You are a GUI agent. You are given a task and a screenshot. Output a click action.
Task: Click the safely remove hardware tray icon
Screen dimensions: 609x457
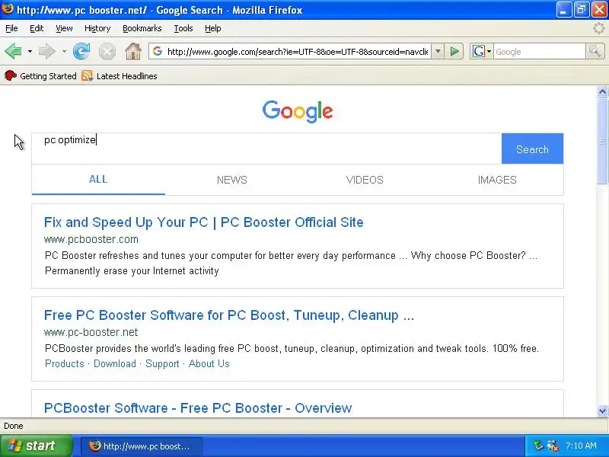[538, 446]
